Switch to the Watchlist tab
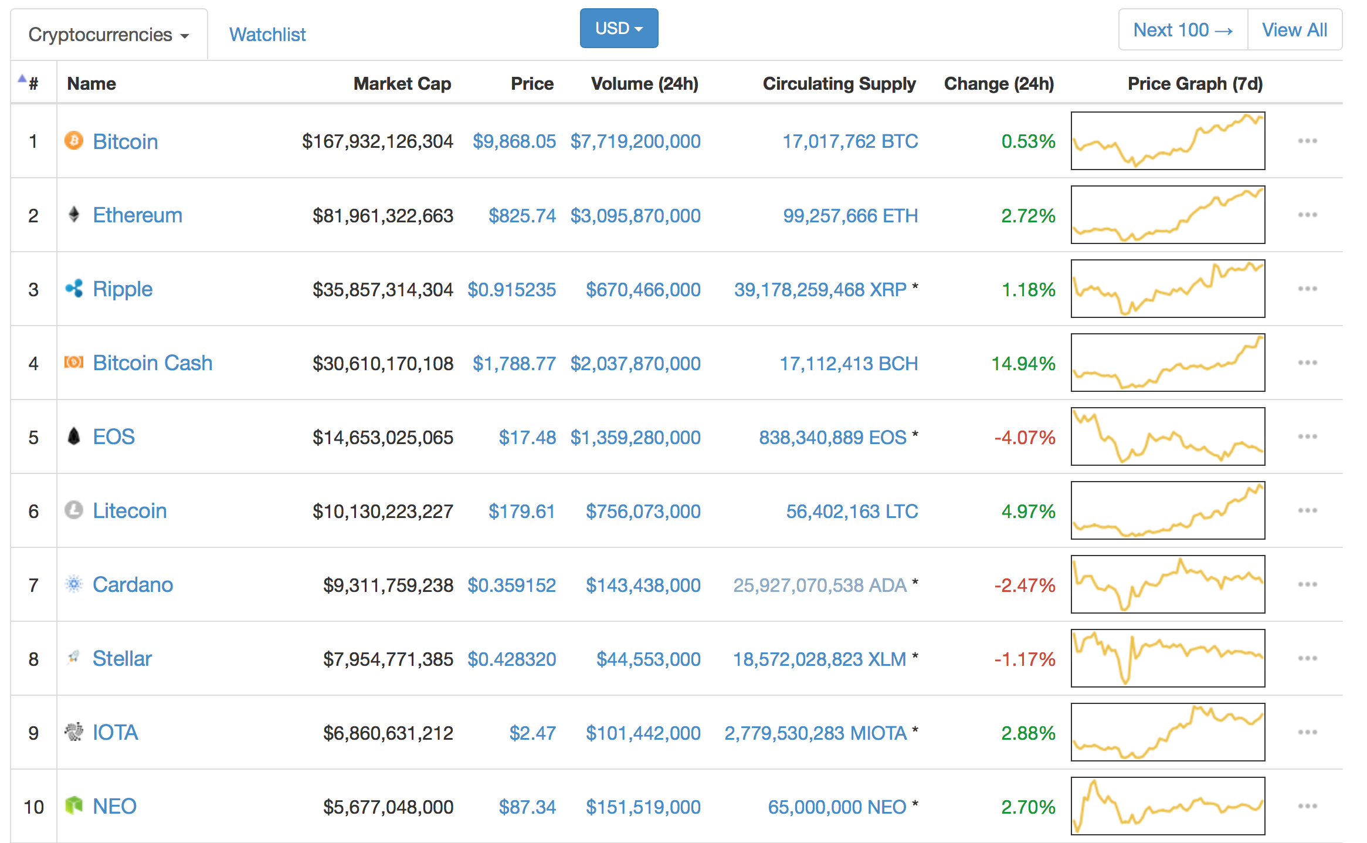This screenshot has height=843, width=1367. click(267, 35)
